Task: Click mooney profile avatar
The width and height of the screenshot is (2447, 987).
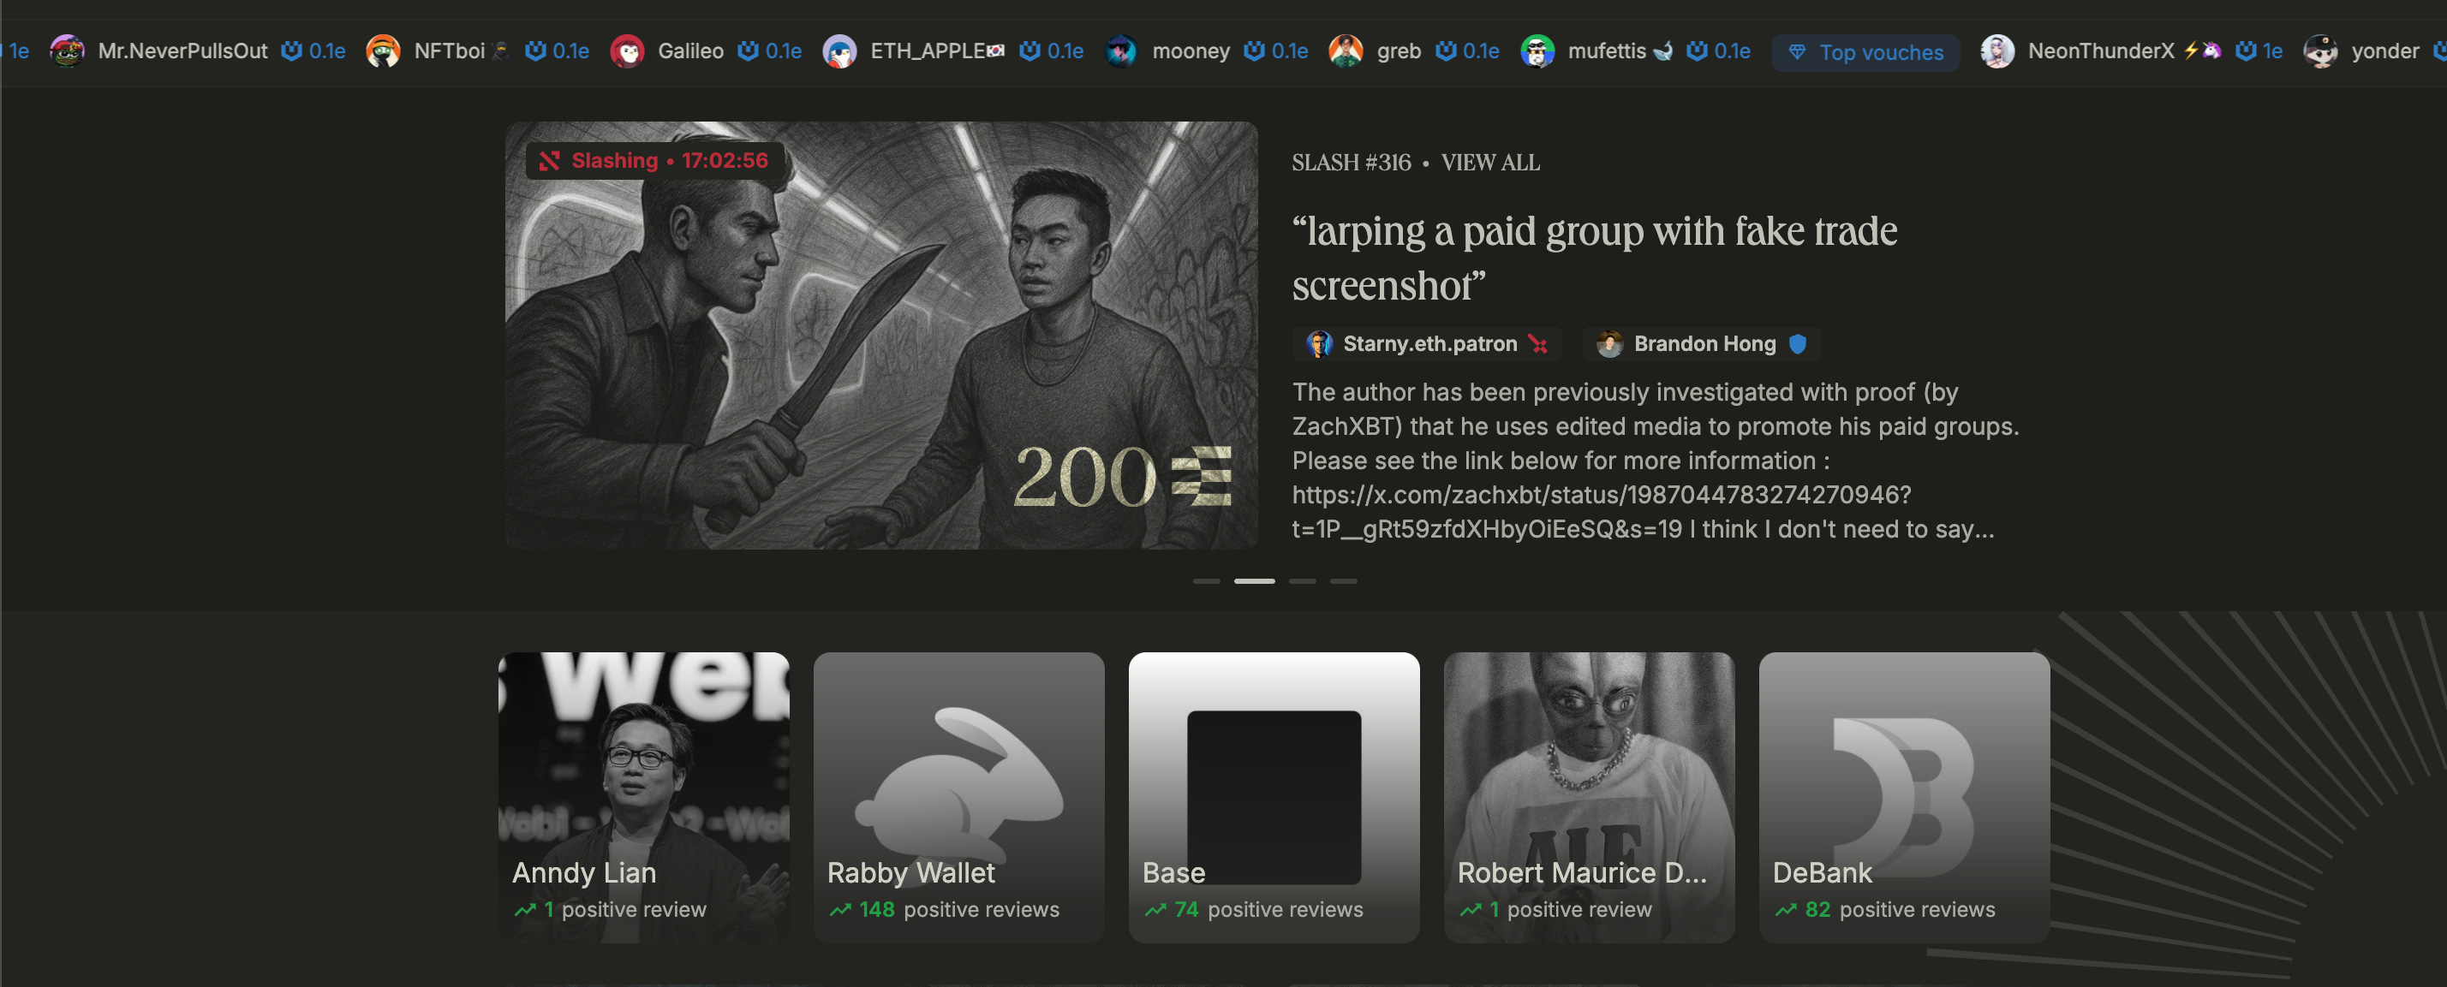Action: point(1121,51)
